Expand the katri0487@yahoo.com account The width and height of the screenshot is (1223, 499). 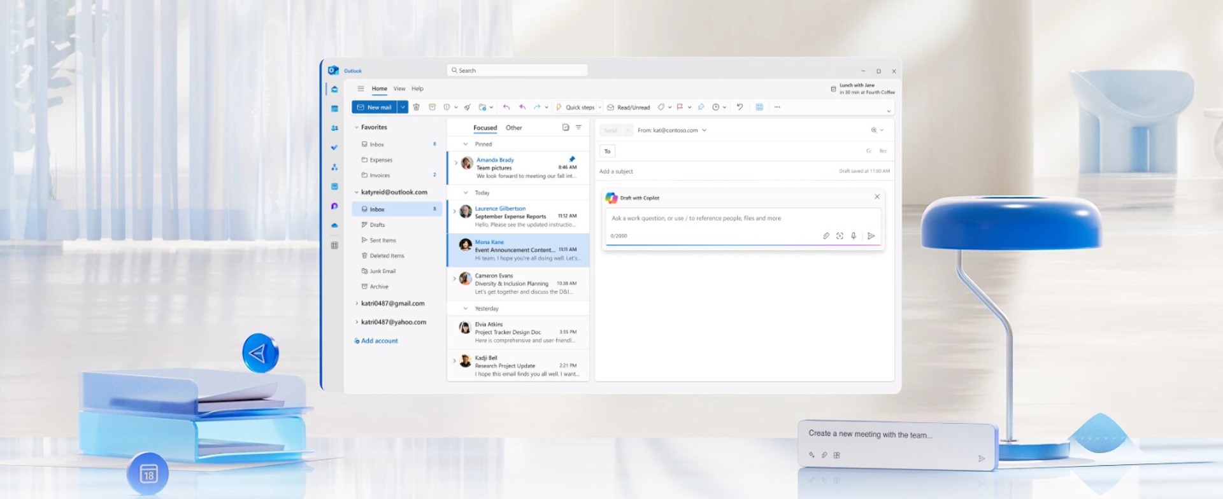[x=357, y=322]
